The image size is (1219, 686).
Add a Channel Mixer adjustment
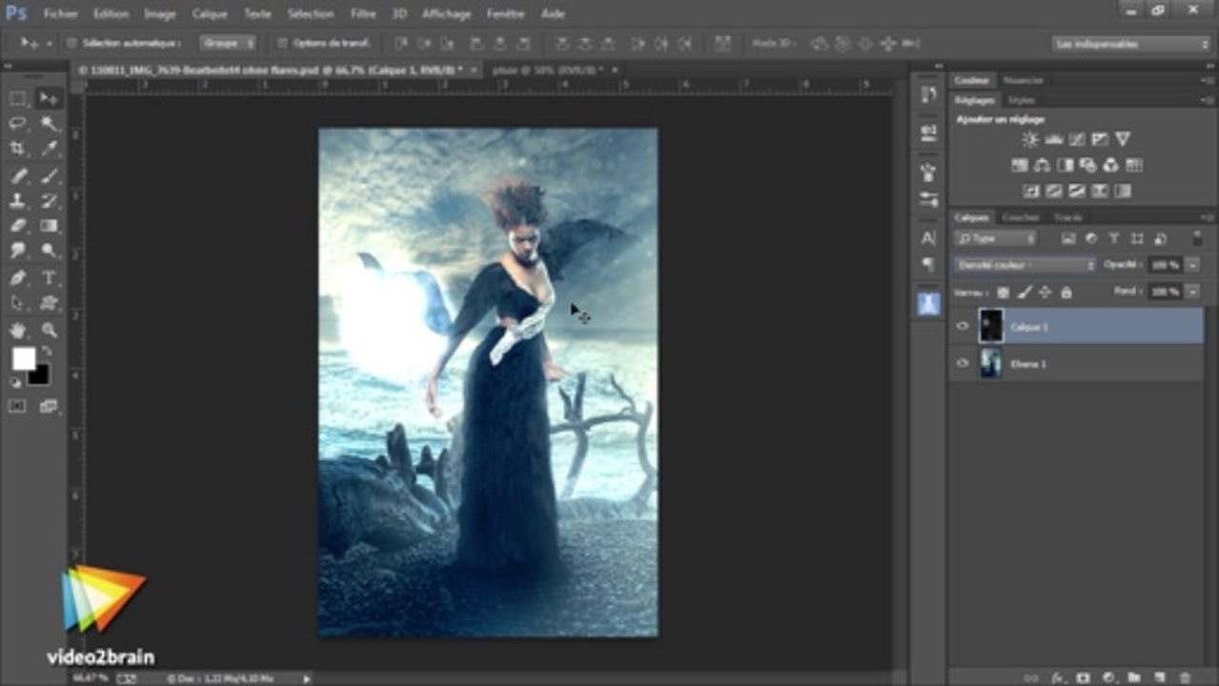click(1111, 166)
